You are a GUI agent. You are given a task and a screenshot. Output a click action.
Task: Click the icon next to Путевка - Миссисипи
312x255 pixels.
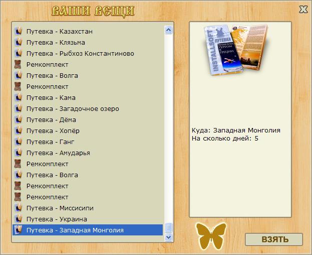coord(18,208)
